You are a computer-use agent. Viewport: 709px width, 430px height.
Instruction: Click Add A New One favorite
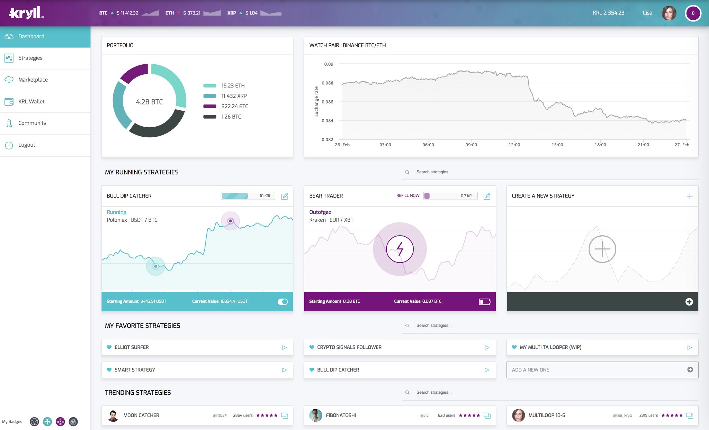coord(602,370)
